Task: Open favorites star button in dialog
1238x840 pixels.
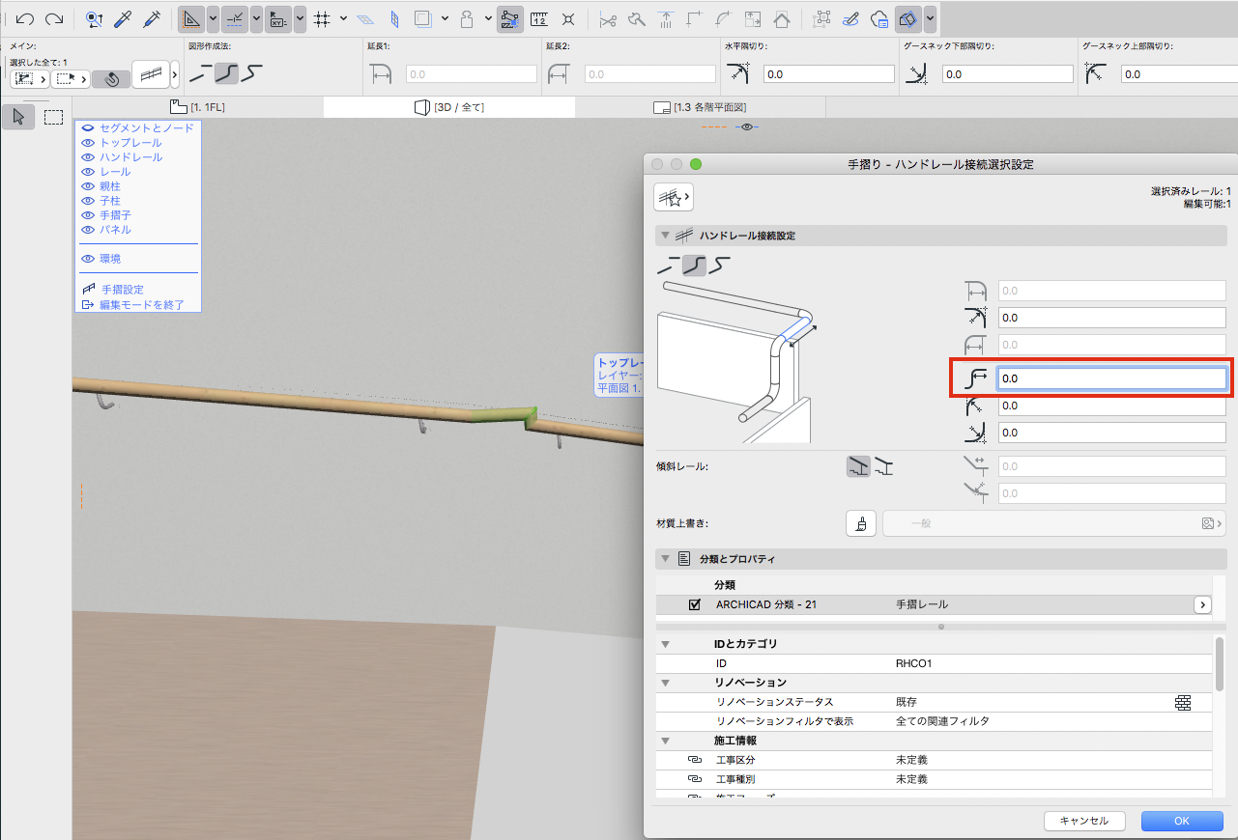Action: coord(673,196)
